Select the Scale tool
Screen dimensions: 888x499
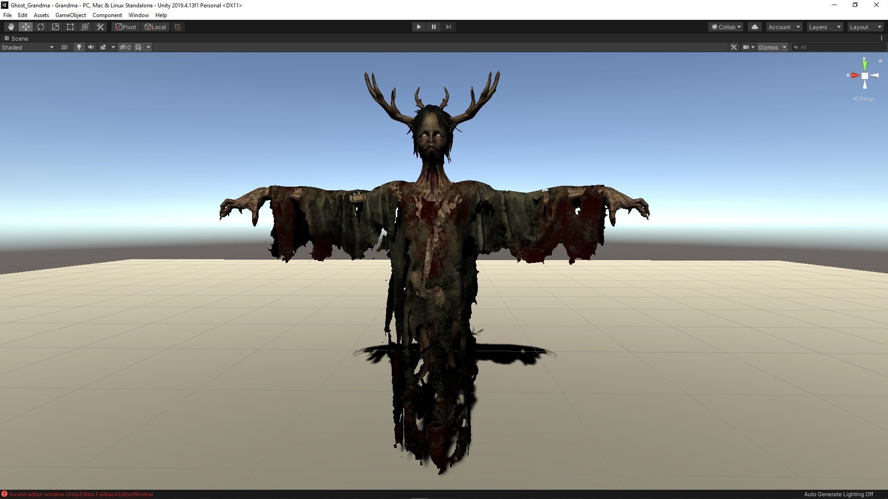pyautogui.click(x=55, y=27)
